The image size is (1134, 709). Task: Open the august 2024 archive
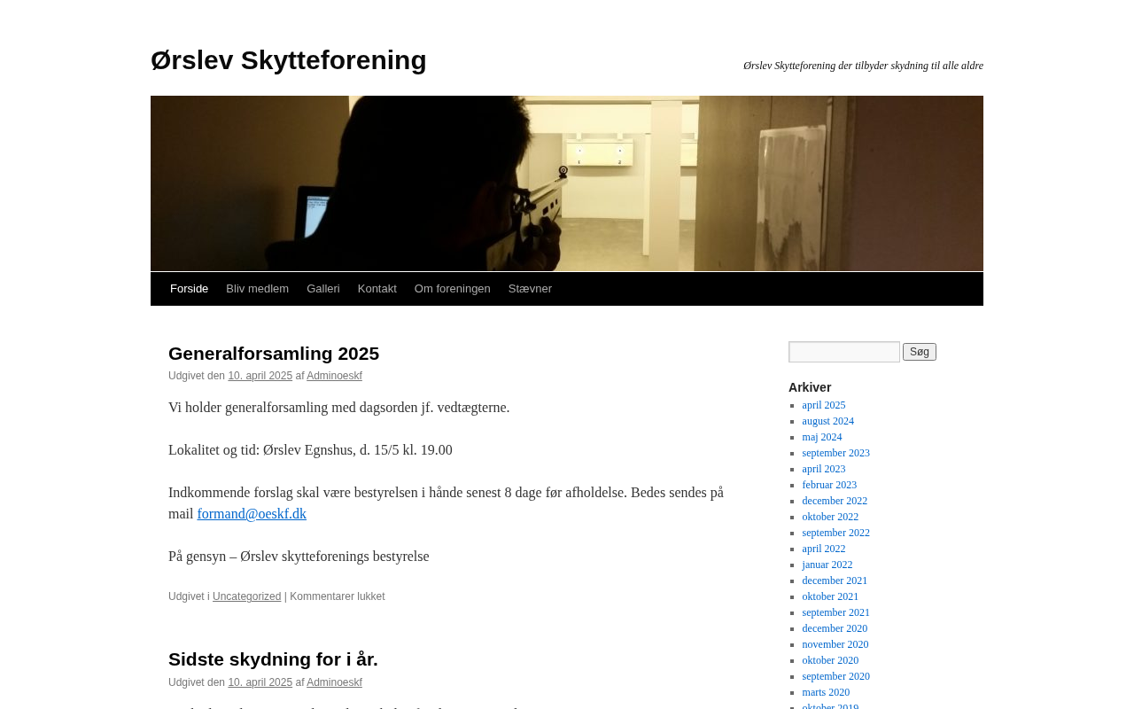828,421
